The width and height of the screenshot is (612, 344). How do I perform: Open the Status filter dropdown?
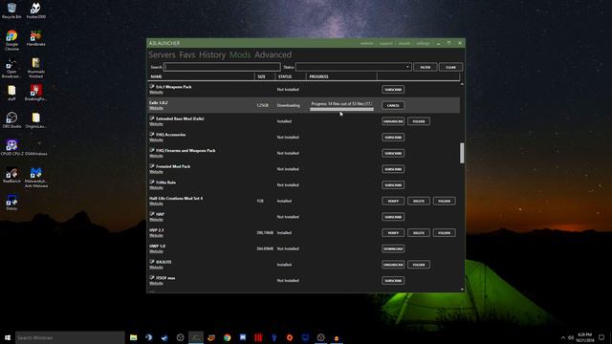tap(353, 67)
